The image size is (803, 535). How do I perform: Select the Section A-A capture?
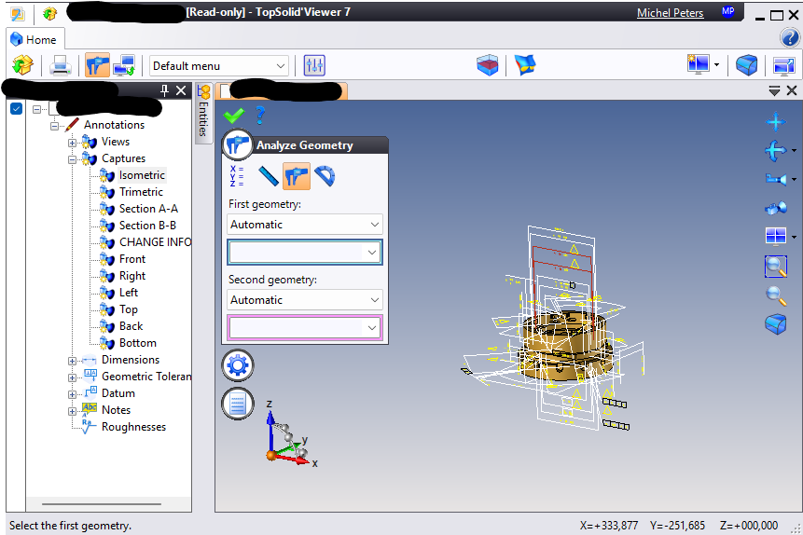148,209
